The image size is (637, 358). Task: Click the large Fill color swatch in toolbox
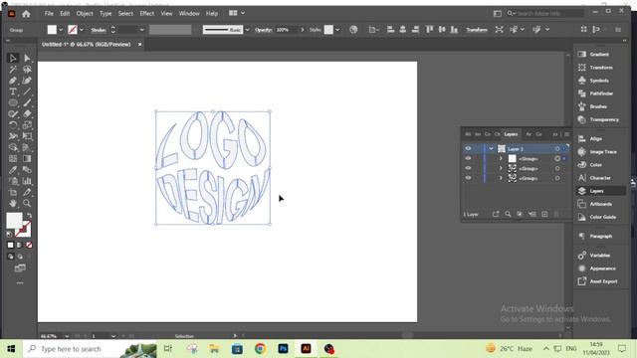14,221
